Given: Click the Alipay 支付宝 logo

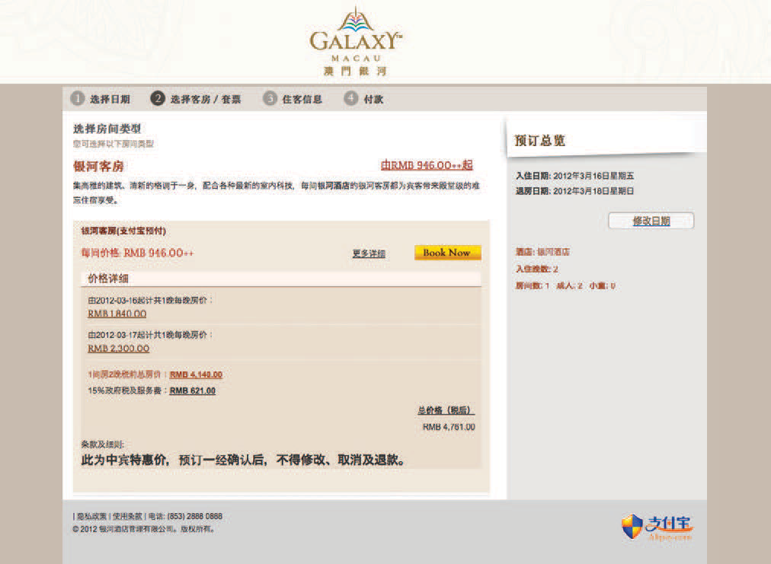Looking at the screenshot, I should pyautogui.click(x=657, y=526).
